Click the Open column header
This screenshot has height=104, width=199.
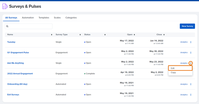pyautogui.click(x=130, y=35)
